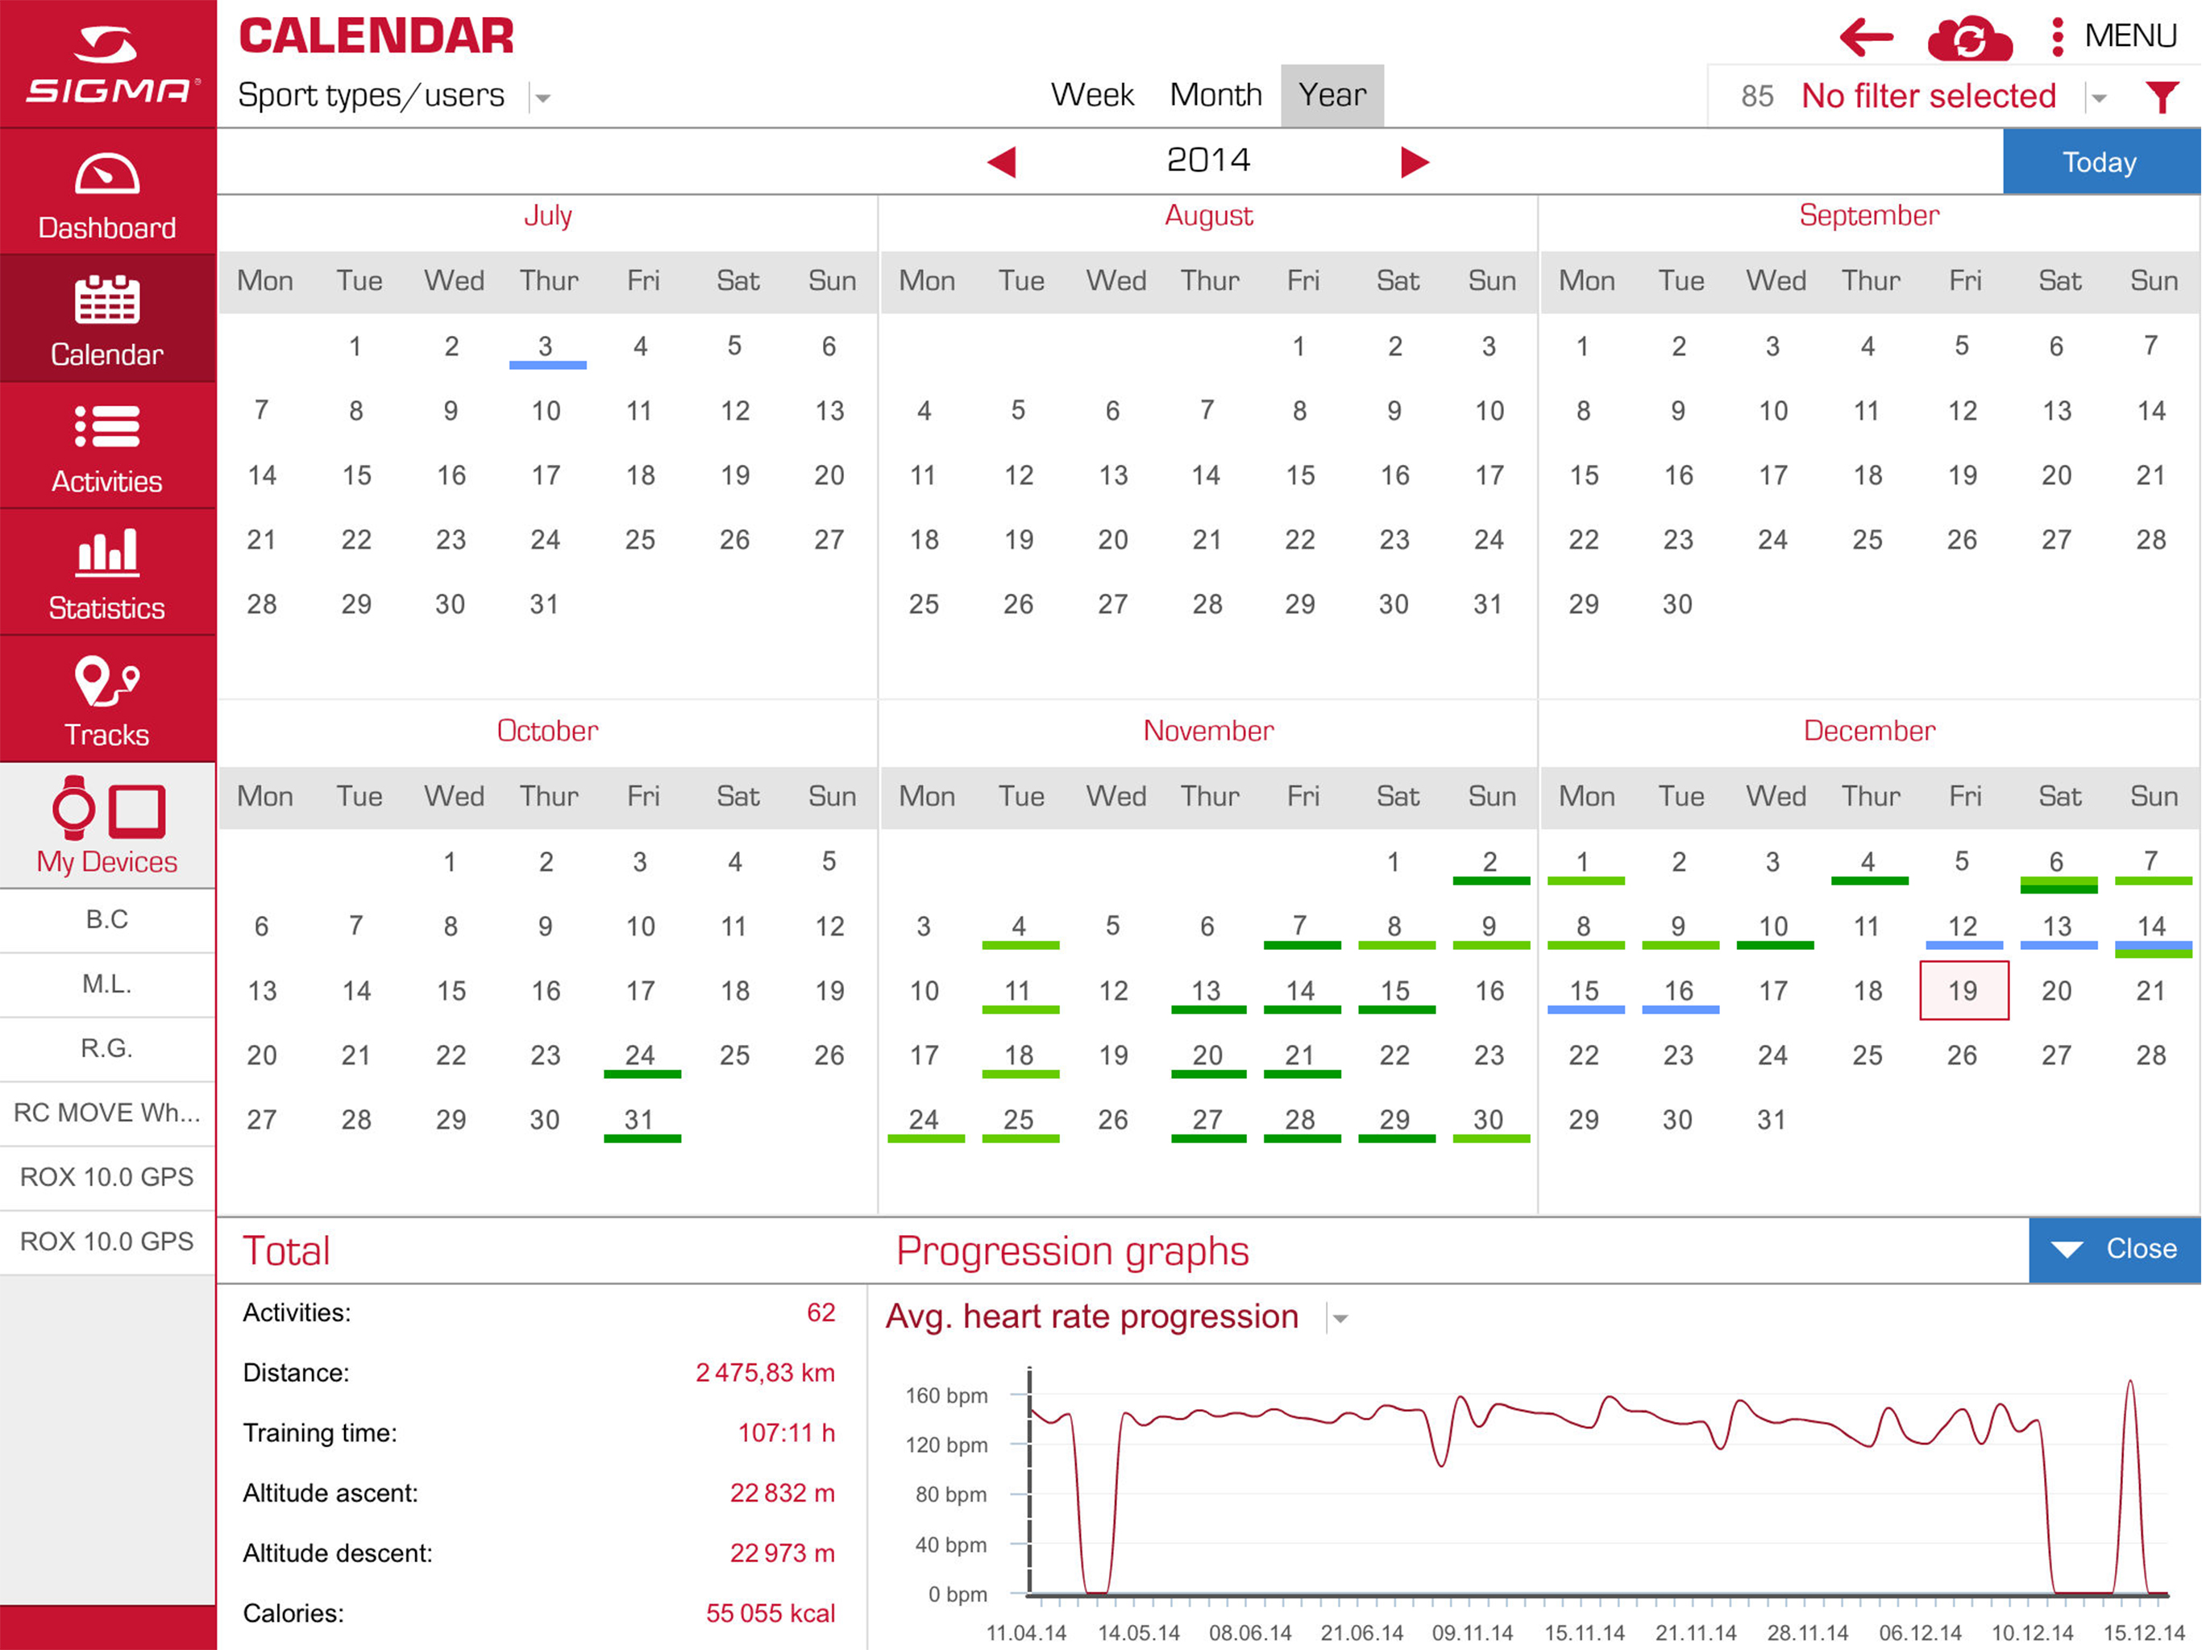The image size is (2202, 1650).
Task: Expand the Avg. heart rate progression dropdown
Action: [1341, 1319]
